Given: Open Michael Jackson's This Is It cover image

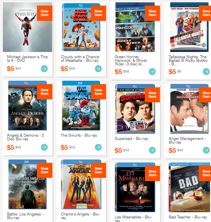Looking at the screenshot, I should point(27,27).
